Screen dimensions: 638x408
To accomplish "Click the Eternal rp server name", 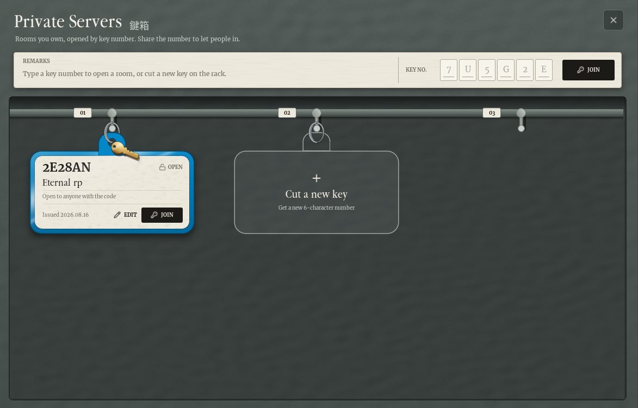I will (x=62, y=183).
